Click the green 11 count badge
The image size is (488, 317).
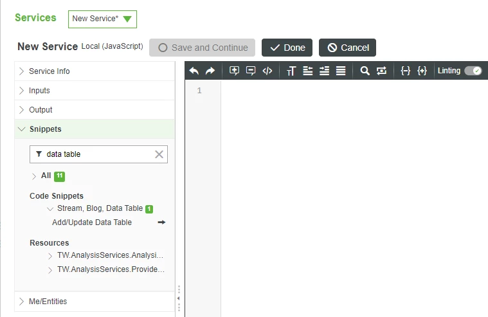pos(59,176)
